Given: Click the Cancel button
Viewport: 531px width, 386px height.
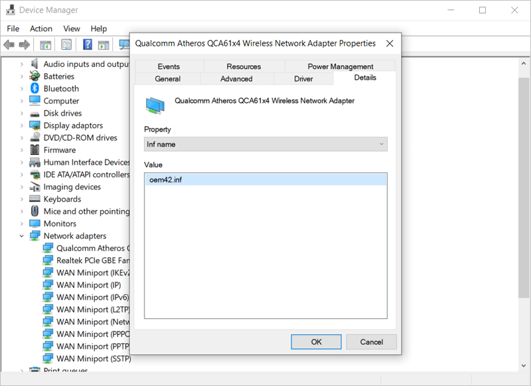Looking at the screenshot, I should pyautogui.click(x=371, y=341).
